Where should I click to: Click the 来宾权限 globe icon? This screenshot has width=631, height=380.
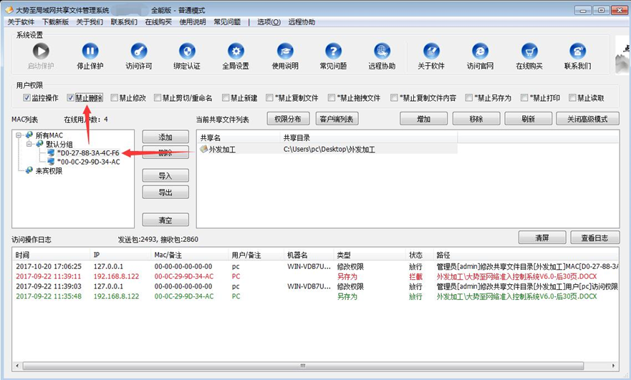pyautogui.click(x=29, y=170)
